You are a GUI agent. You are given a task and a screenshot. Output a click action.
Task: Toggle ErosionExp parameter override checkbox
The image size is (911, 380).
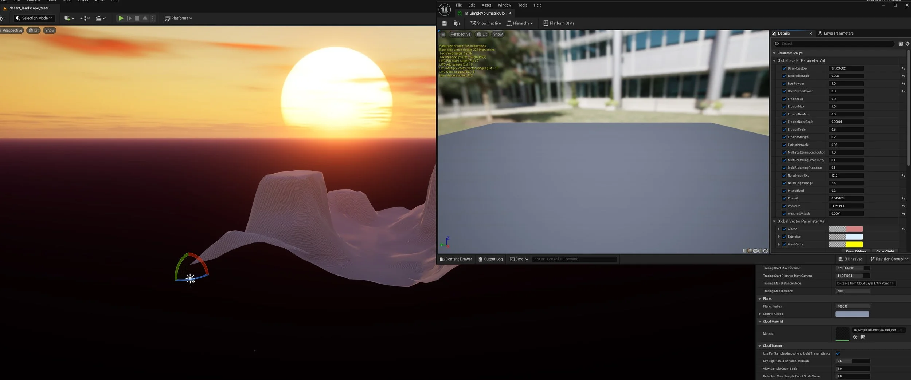[x=784, y=99]
